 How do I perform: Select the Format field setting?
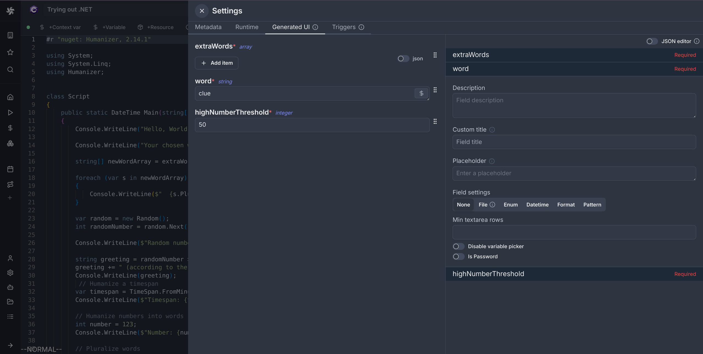tap(566, 205)
